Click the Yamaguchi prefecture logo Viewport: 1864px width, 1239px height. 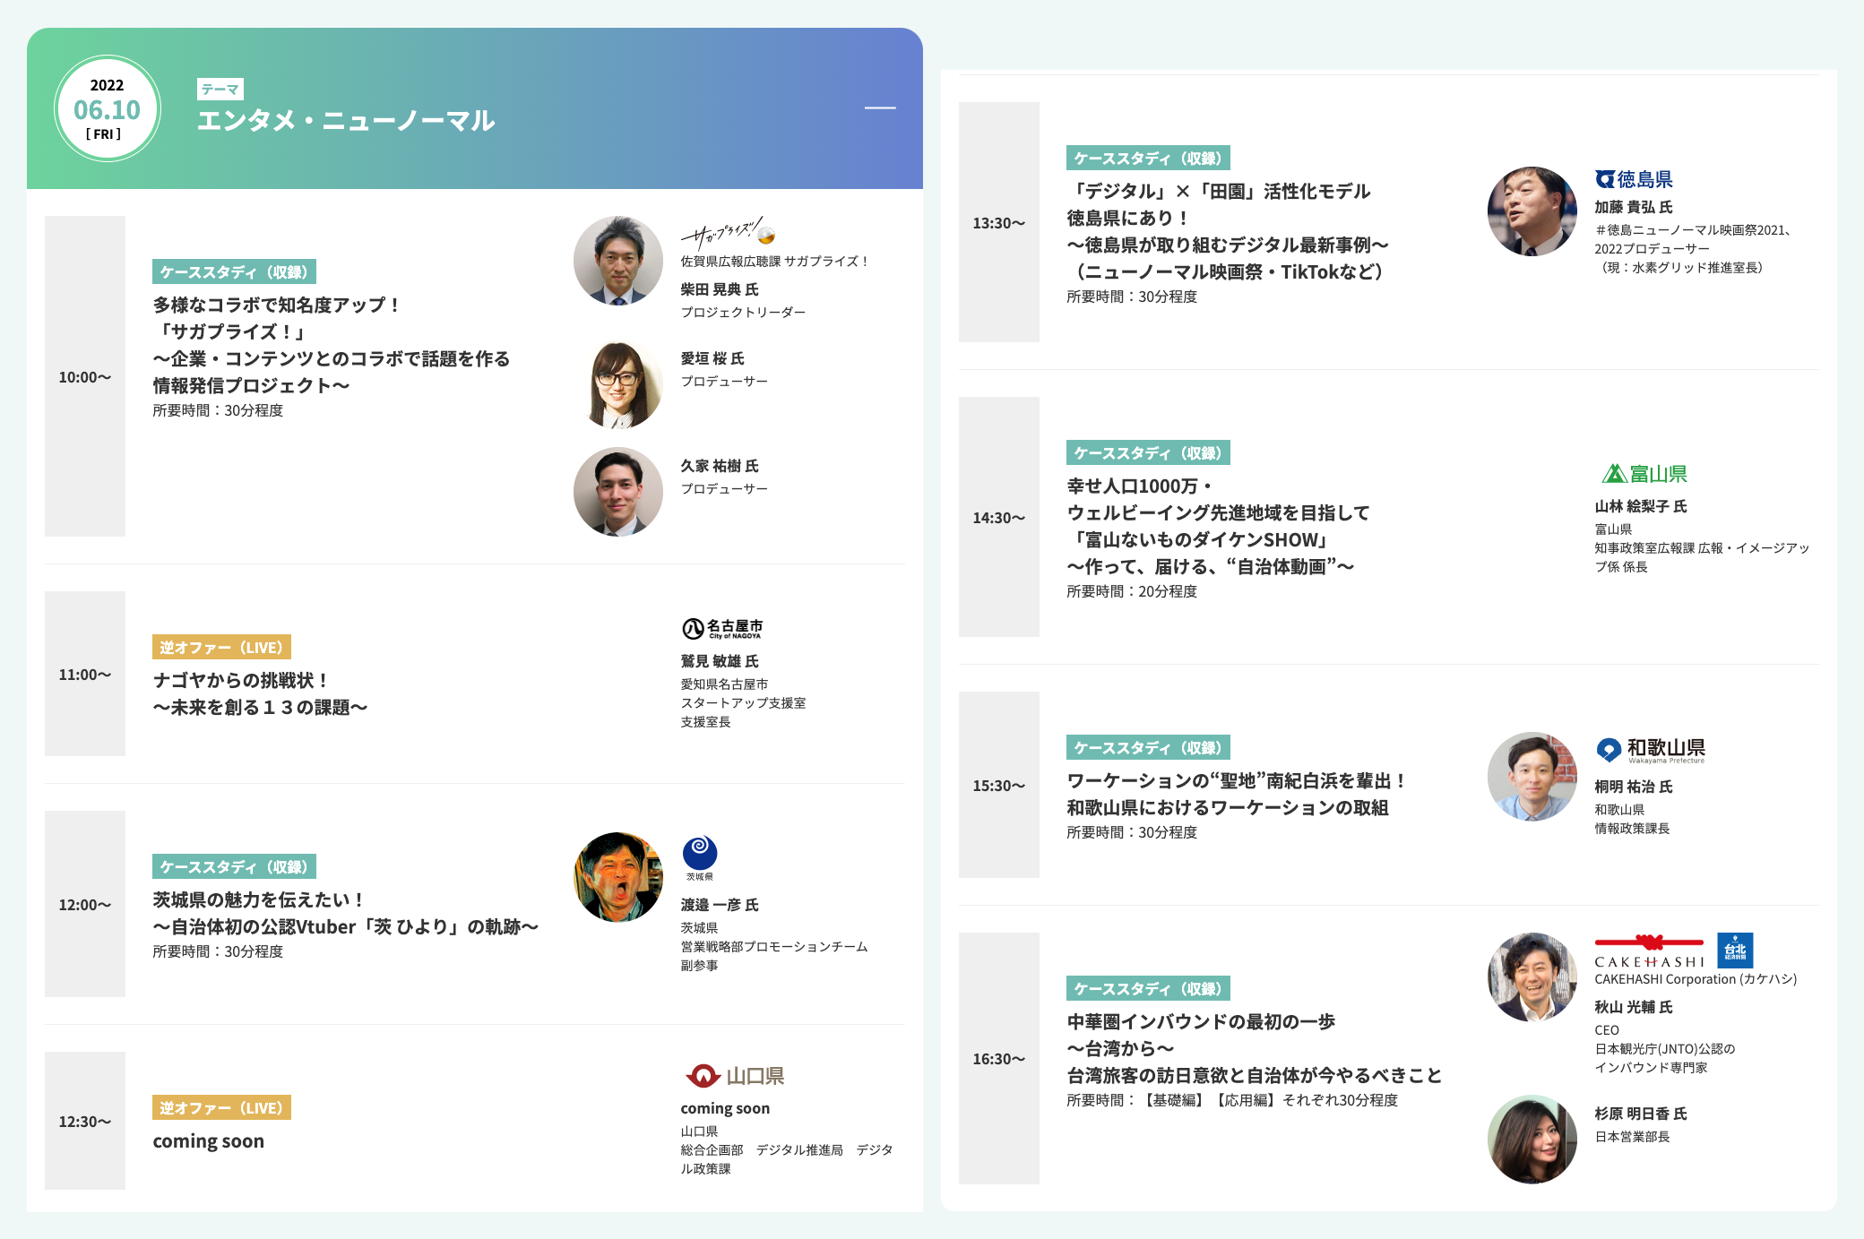pos(735,1075)
